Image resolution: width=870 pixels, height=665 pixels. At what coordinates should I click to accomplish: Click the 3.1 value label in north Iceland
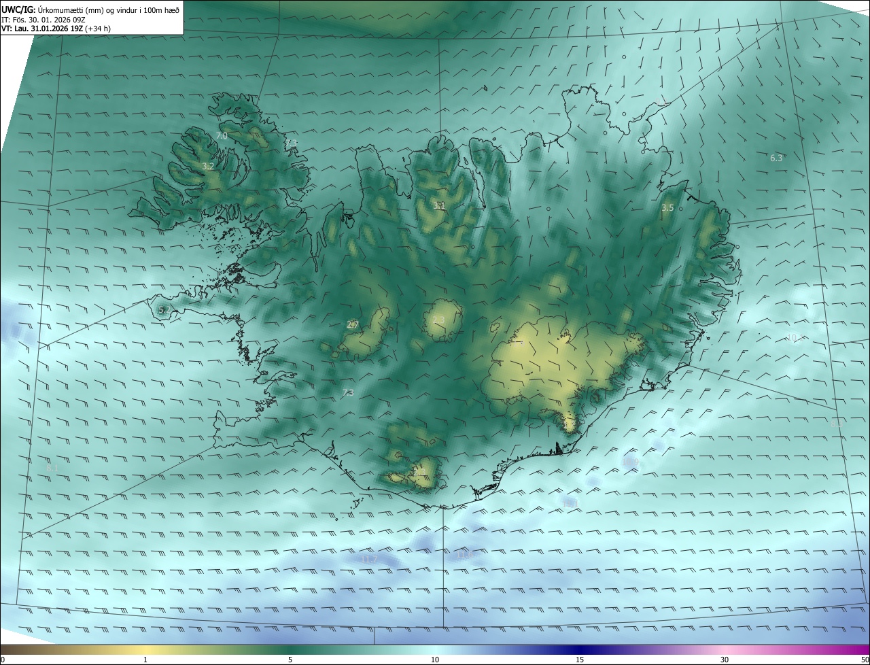tap(439, 205)
